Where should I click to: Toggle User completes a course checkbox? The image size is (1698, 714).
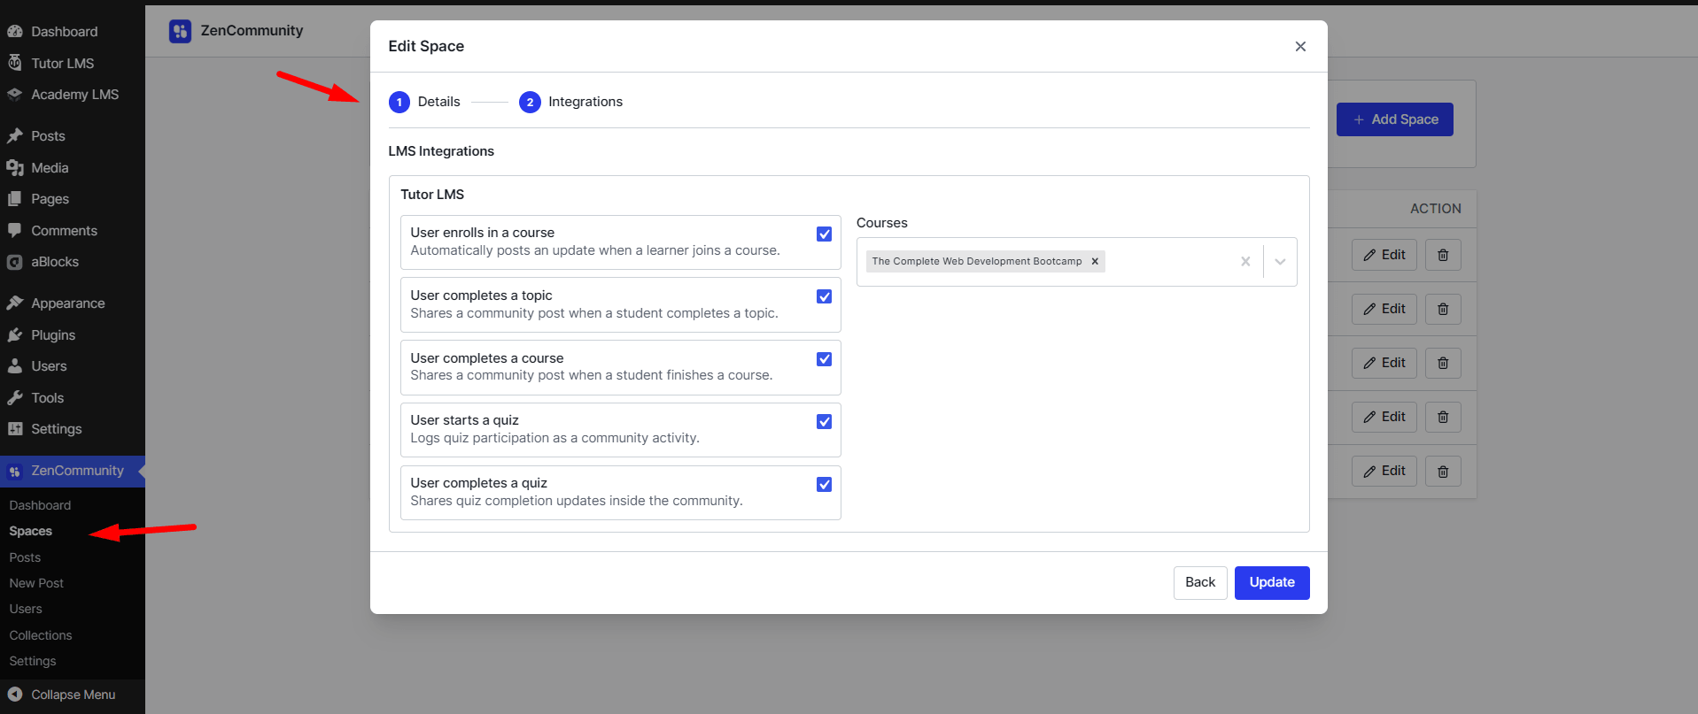pyautogui.click(x=824, y=359)
